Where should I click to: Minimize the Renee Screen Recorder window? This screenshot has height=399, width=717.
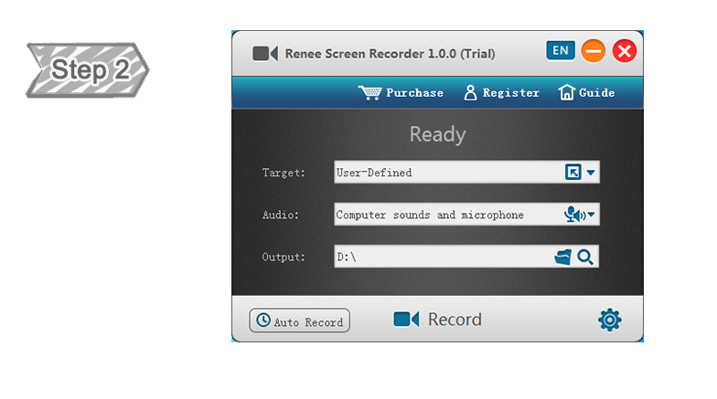594,51
